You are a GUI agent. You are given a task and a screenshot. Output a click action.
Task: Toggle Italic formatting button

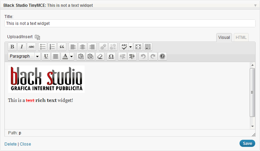click(x=22, y=47)
